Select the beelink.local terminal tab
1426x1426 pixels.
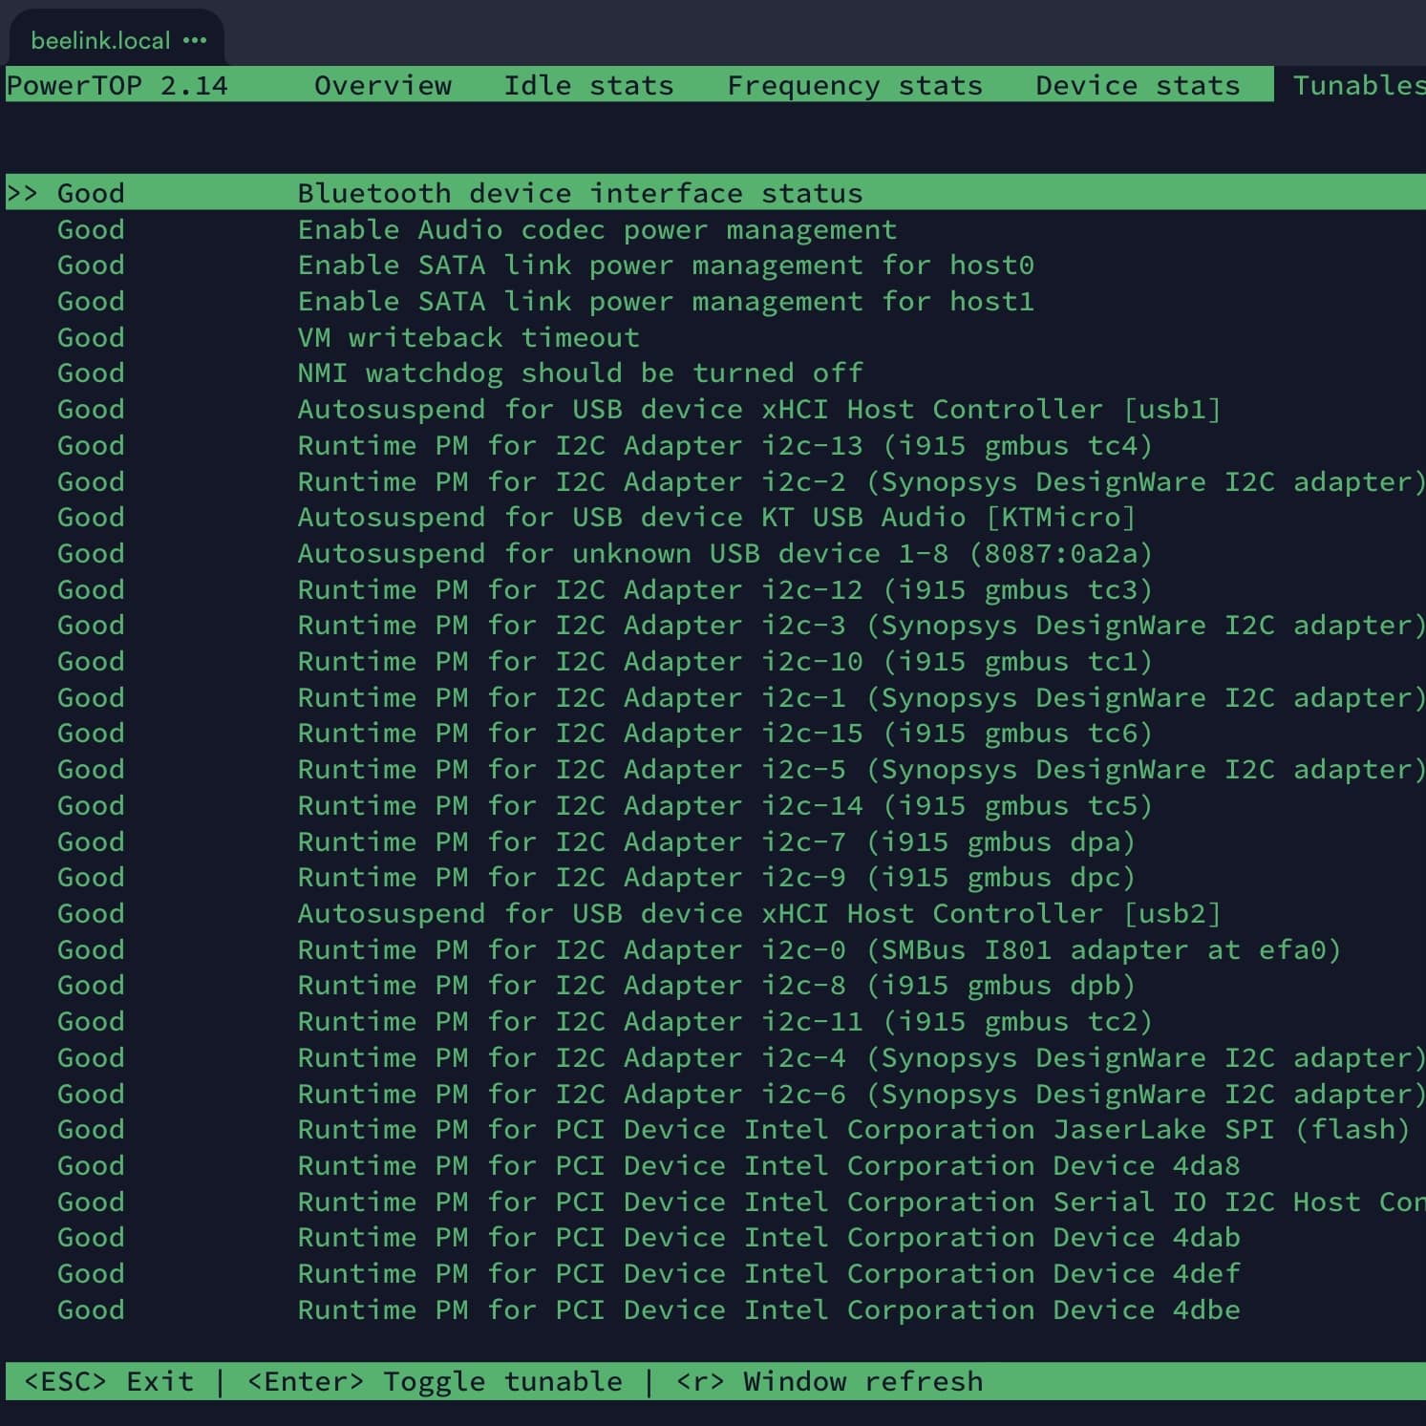click(117, 39)
